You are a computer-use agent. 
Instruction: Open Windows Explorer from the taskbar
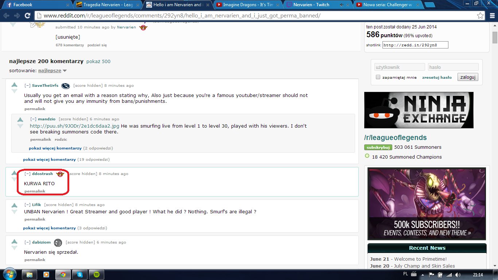click(30, 274)
